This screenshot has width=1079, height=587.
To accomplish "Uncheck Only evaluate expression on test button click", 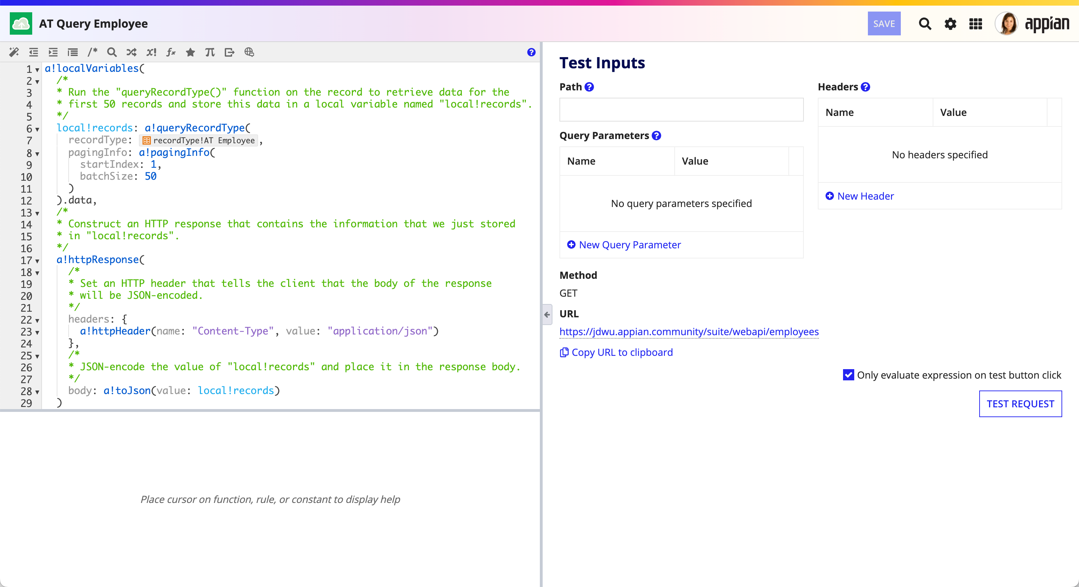I will (x=848, y=374).
